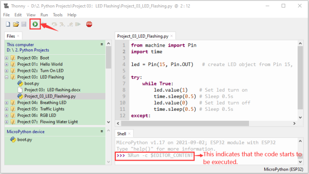Click the file tree scroll down arrow

[109, 122]
